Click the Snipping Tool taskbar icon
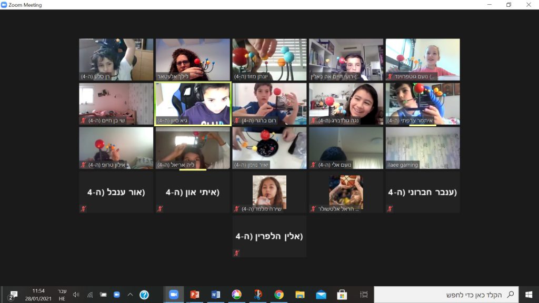 (x=258, y=295)
